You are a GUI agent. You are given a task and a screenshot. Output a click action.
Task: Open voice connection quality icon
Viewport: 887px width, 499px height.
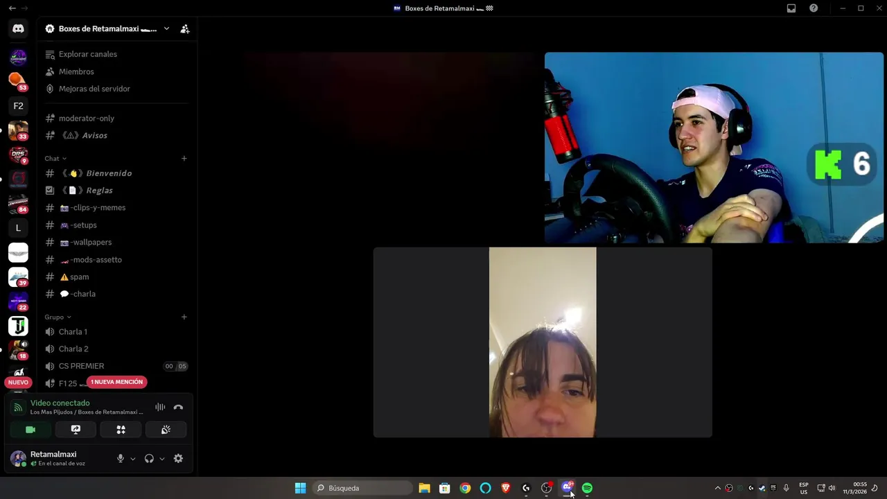coord(19,408)
